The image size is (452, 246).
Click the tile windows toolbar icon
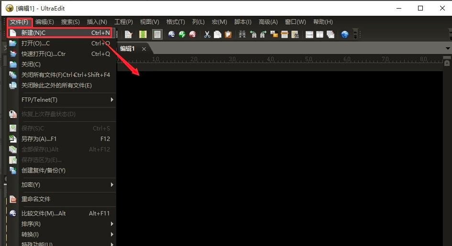[x=320, y=34]
